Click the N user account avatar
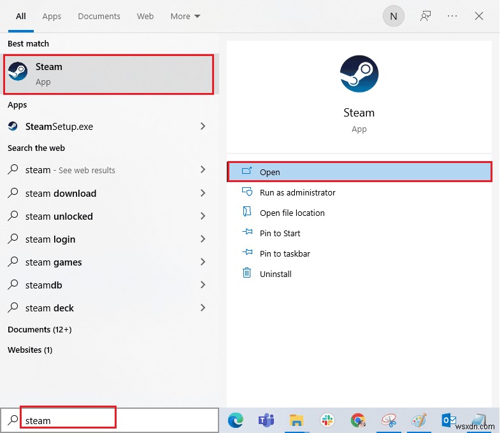502x433 pixels. tap(393, 17)
